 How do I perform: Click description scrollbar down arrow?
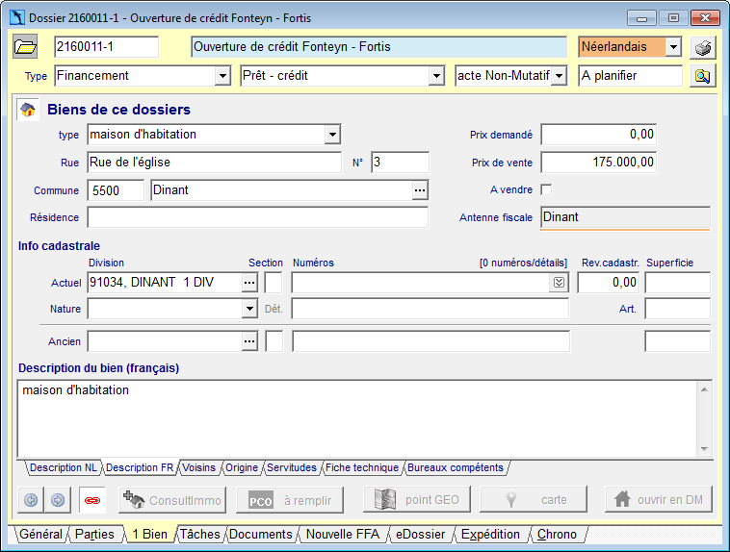pos(704,449)
